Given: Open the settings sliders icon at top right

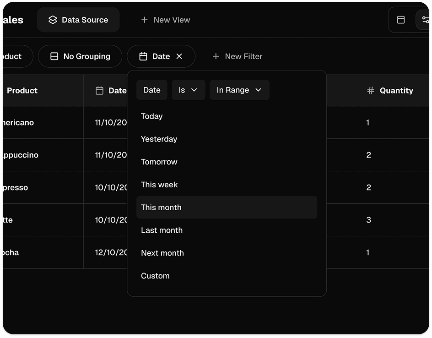Looking at the screenshot, I should point(426,20).
